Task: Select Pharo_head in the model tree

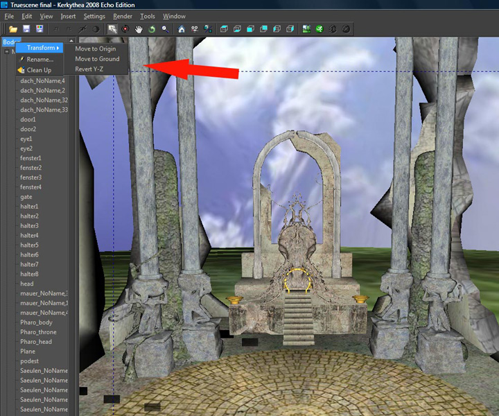Action: coord(36,342)
